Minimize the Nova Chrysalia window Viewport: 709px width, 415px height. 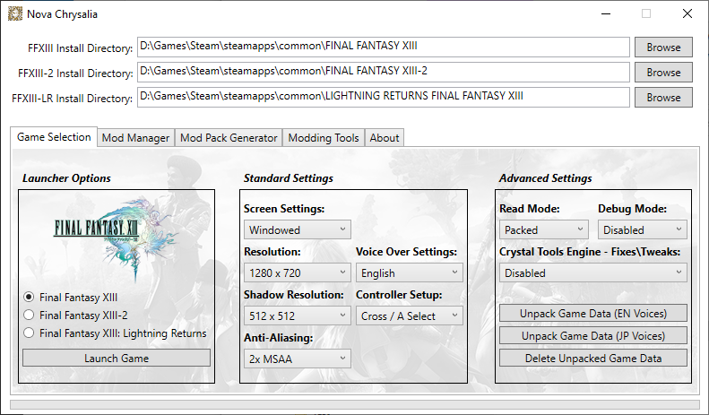(606, 14)
